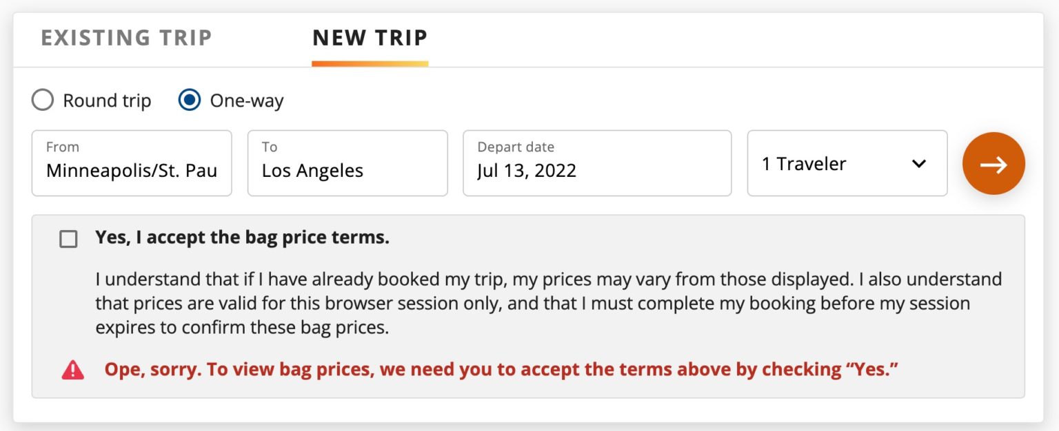Select the To field showing Los Angeles
Image resolution: width=1059 pixels, height=431 pixels.
pyautogui.click(x=347, y=163)
